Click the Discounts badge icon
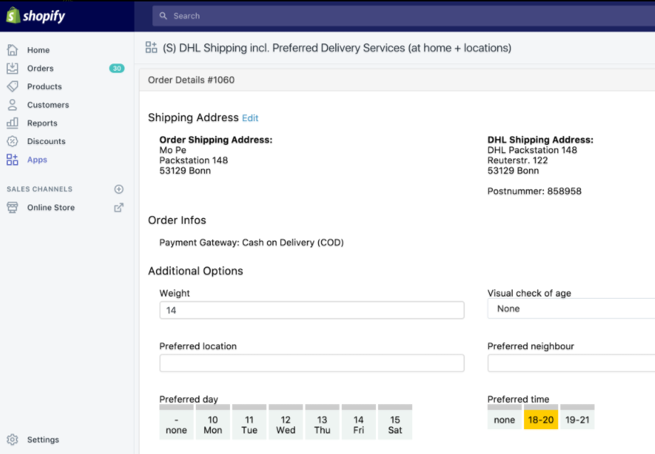Screen dimensions: 655x454 click(13, 141)
